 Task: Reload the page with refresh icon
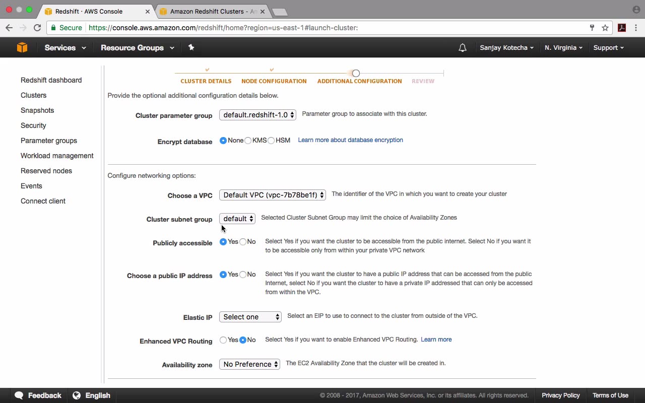tap(37, 28)
